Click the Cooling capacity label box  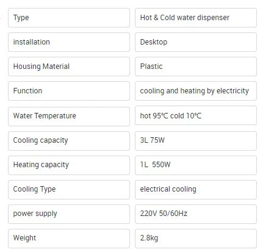[69, 140]
